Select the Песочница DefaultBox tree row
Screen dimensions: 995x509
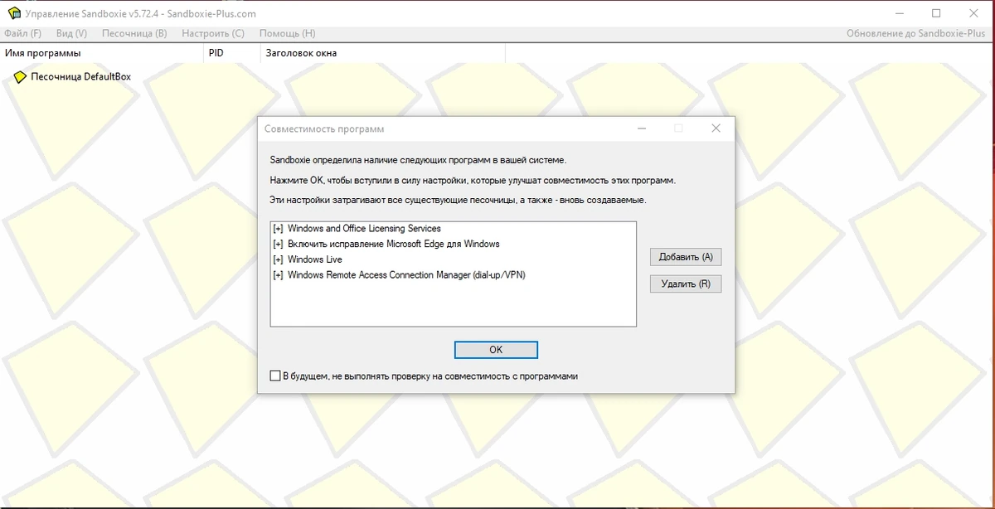(x=73, y=77)
